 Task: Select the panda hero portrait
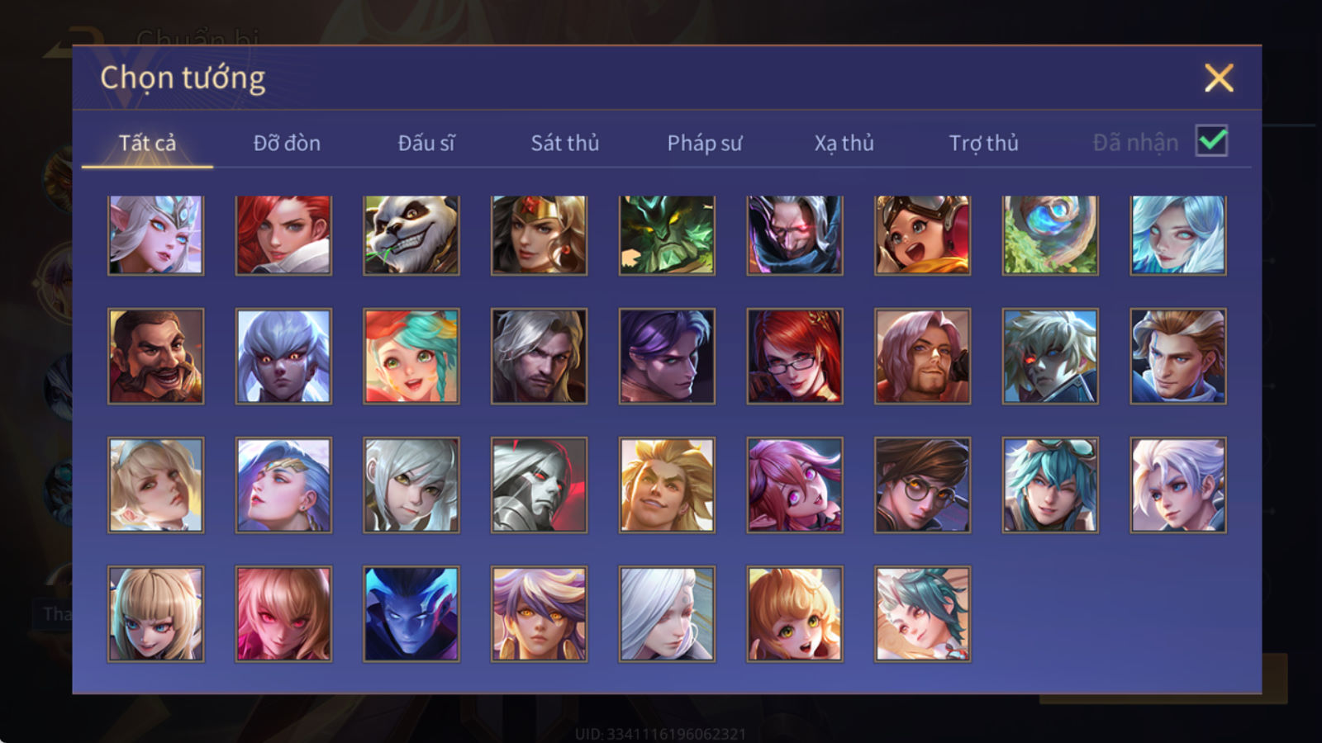tap(411, 235)
